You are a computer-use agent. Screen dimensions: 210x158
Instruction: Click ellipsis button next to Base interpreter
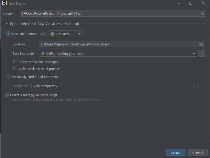pyautogui.click(x=202, y=53)
